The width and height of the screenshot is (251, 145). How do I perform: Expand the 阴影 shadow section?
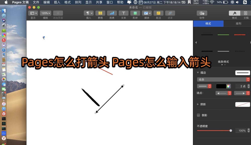(198, 104)
